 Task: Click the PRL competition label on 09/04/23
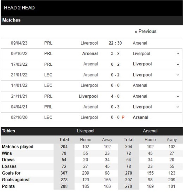tap(48, 43)
